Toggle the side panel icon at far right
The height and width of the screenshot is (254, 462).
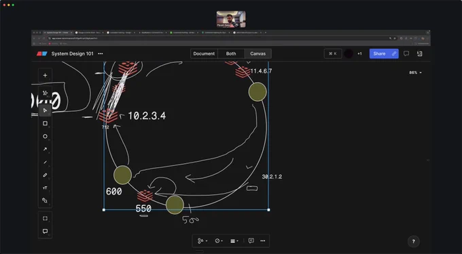click(x=420, y=54)
